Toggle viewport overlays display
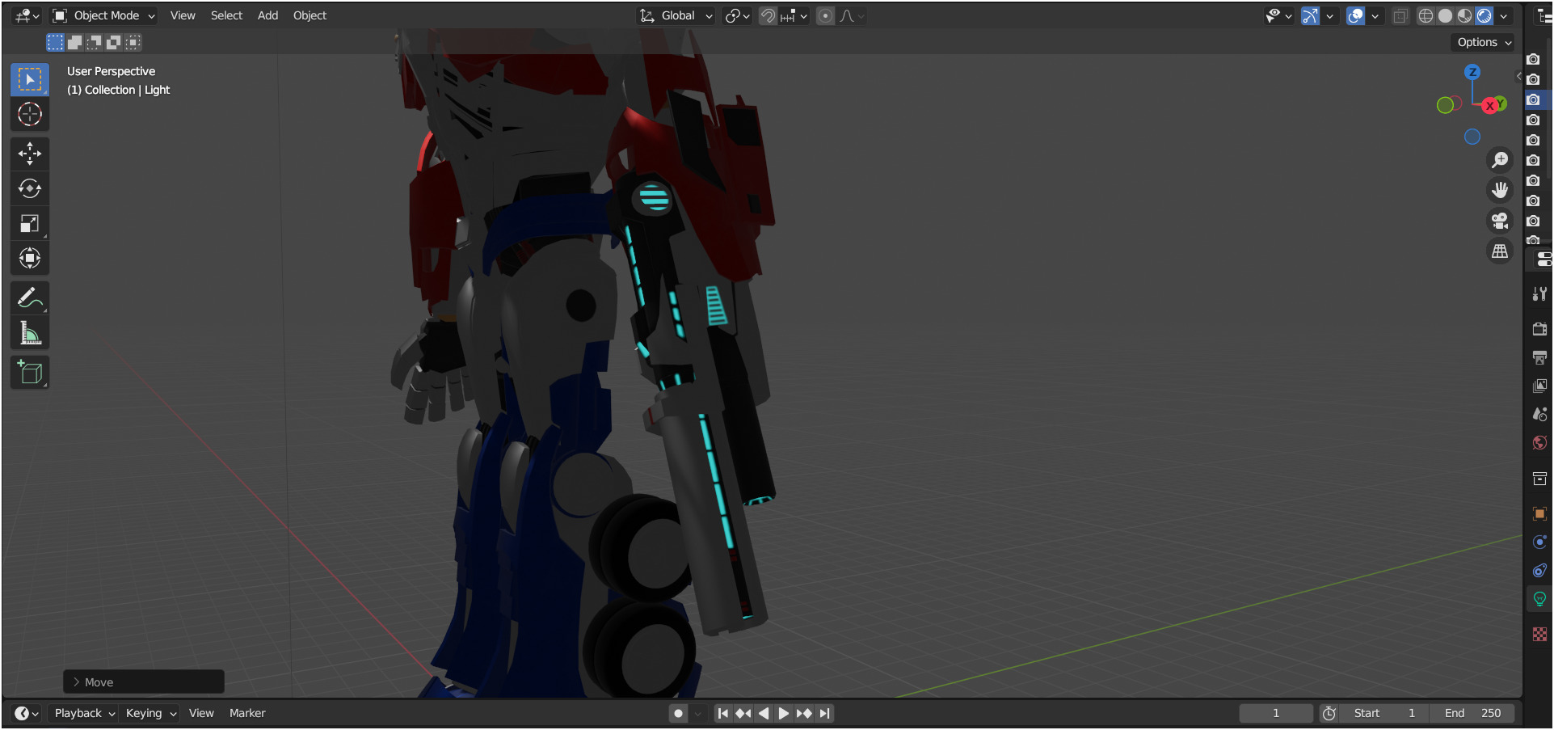The width and height of the screenshot is (1554, 730). pos(1355,15)
